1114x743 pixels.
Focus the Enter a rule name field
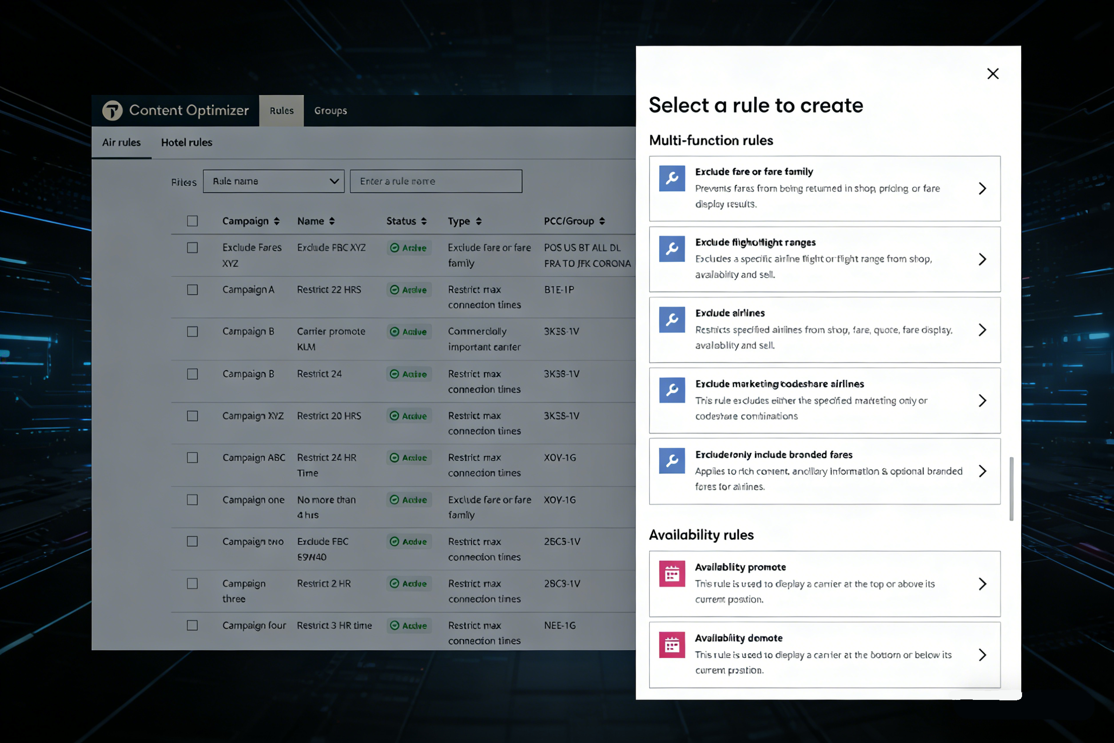436,181
